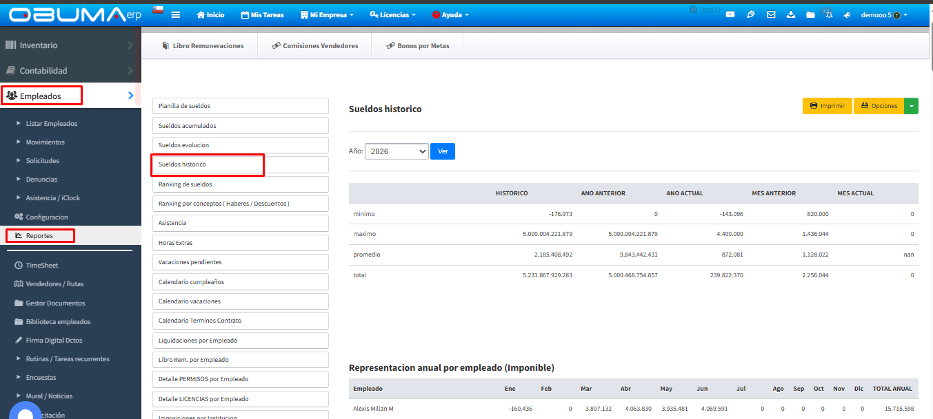Click the Imprimir print button

[x=827, y=106]
